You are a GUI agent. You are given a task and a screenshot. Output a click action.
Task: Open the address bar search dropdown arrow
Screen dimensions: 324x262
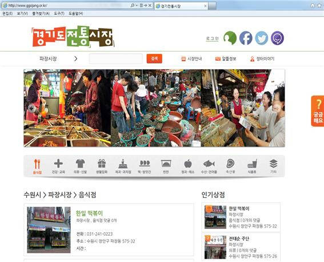(137, 6)
